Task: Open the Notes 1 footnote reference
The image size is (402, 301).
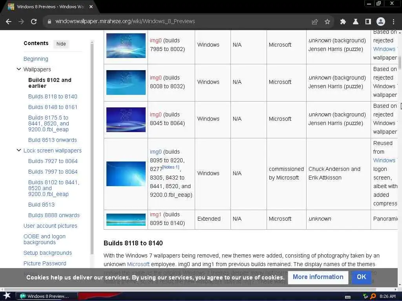Action: click(x=171, y=167)
